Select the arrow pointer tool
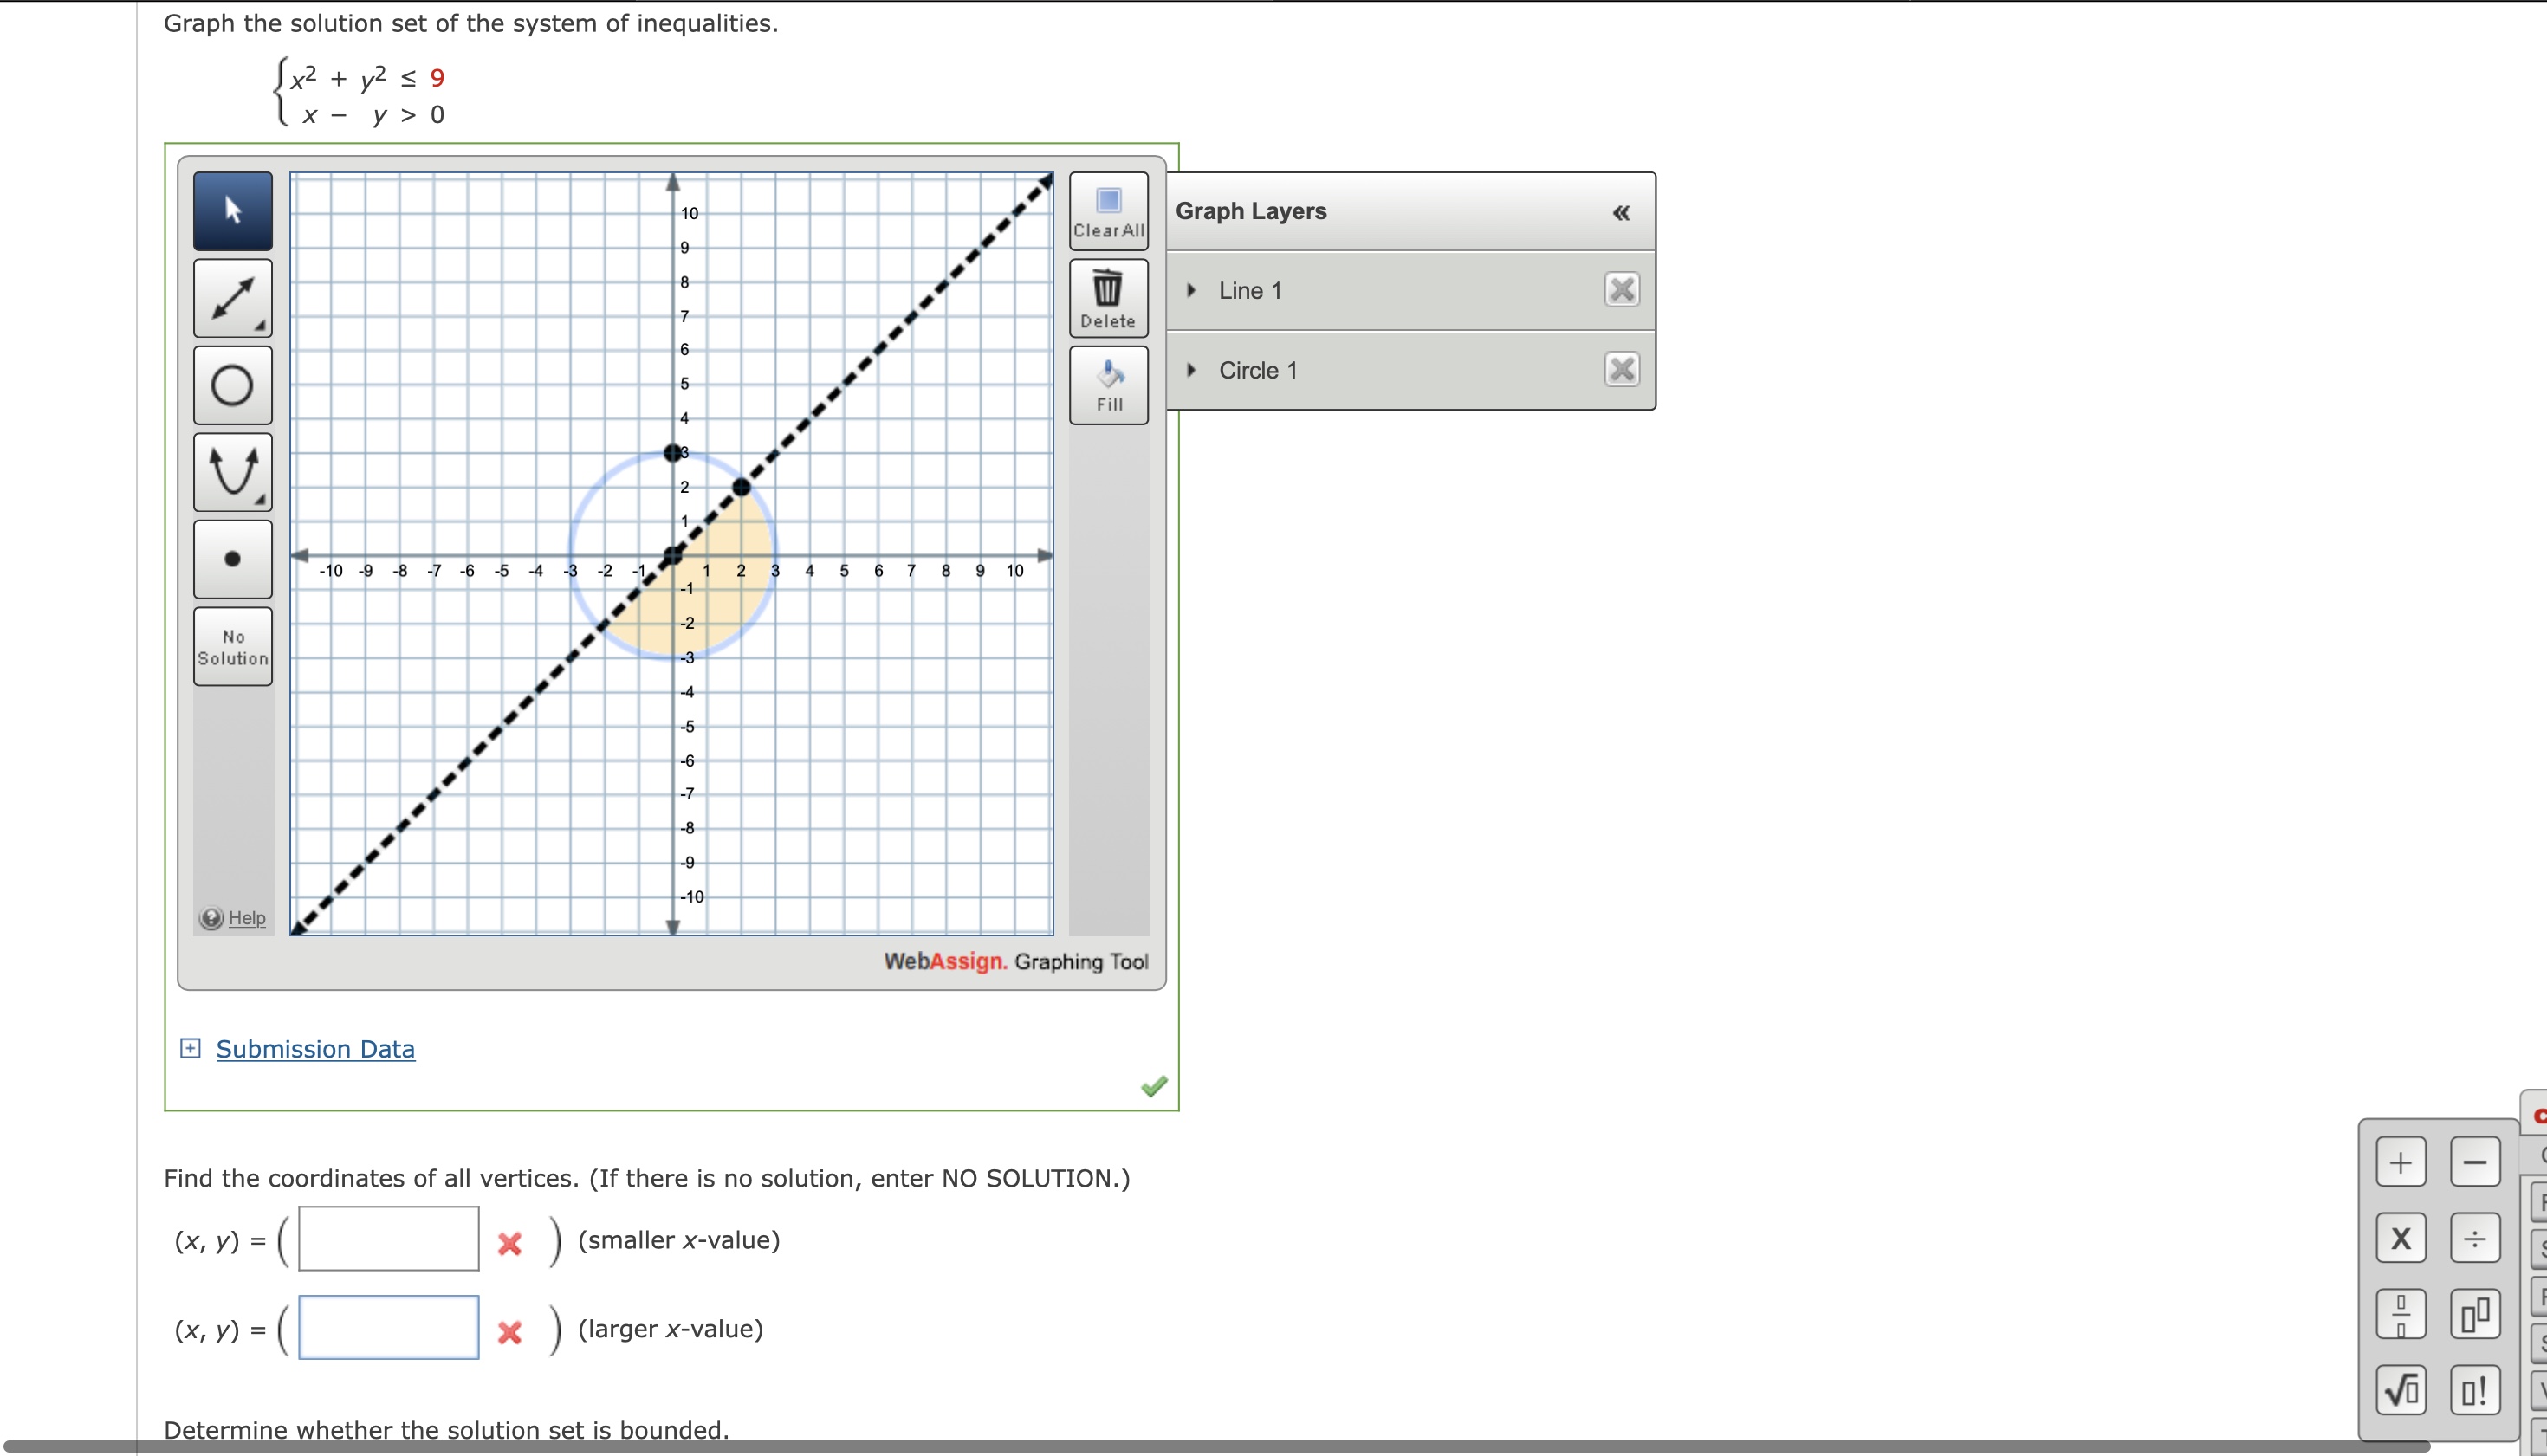 coord(232,210)
